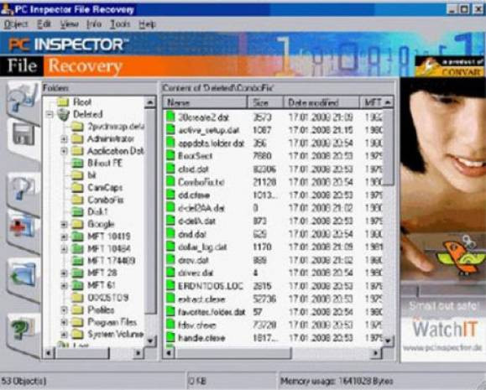486x390 pixels.
Task: Expand the Program Files folder node
Action: (64, 322)
